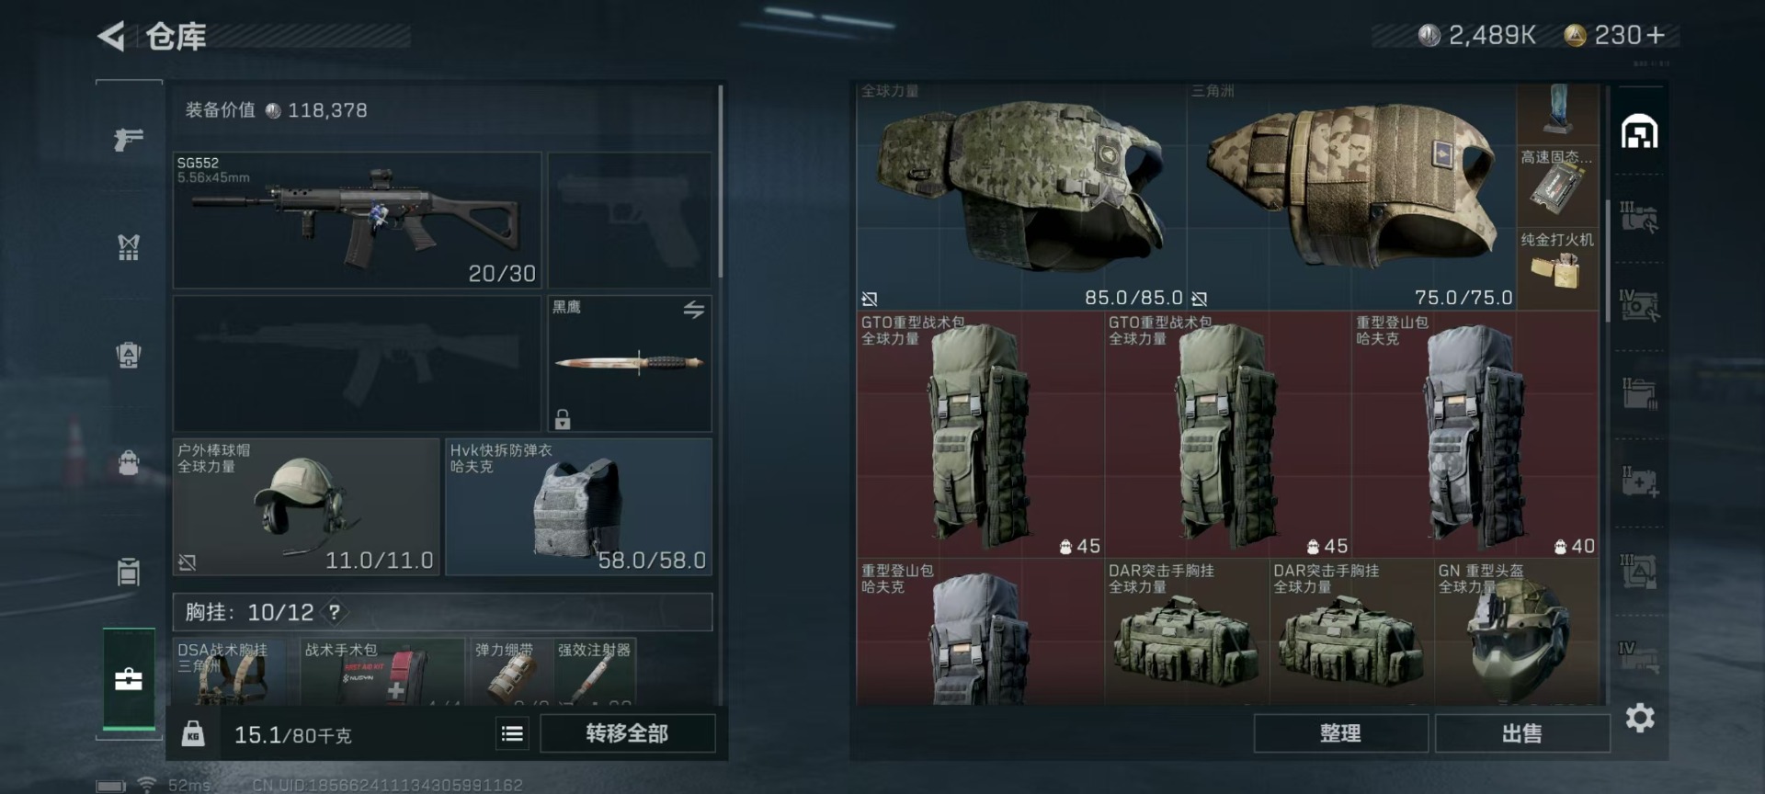Select the Hvk快拆防弹衣 armor item
Image resolution: width=1765 pixels, height=794 pixels.
(578, 506)
